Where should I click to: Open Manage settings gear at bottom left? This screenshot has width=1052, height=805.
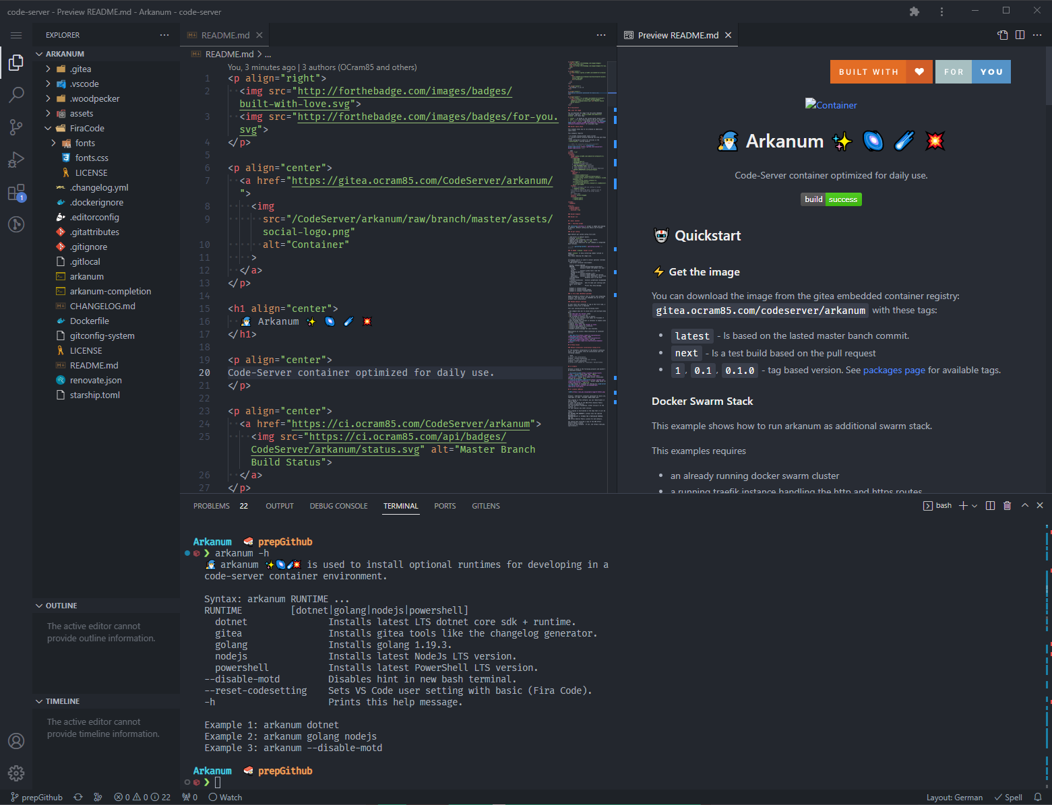(x=16, y=773)
